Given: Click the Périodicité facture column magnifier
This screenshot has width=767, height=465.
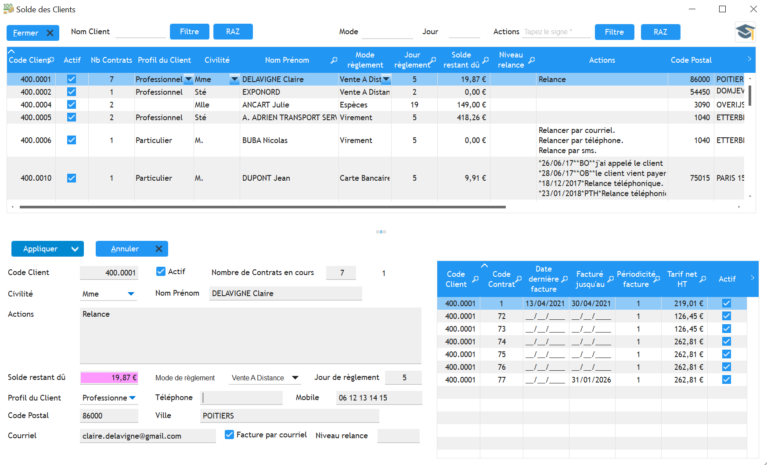Looking at the screenshot, I should click(657, 279).
